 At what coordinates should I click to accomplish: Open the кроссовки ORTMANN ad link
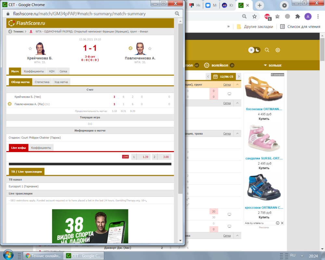tap(264, 208)
